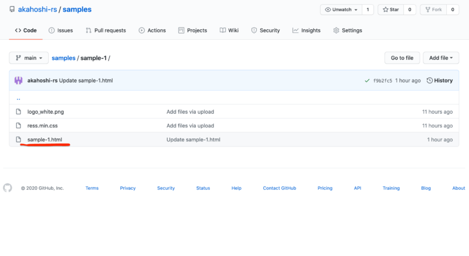This screenshot has height=256, width=469.
Task: Click file icon next to sample-1.html
Action: [x=19, y=139]
